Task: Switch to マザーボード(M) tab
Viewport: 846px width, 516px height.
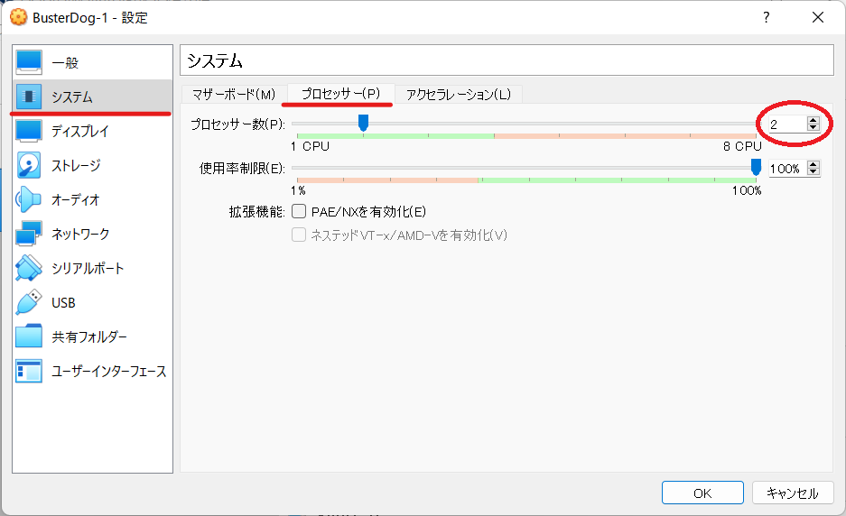Action: 234,95
